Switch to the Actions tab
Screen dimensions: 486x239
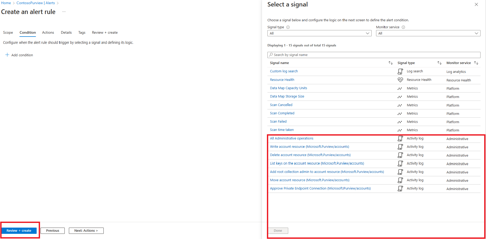48,33
